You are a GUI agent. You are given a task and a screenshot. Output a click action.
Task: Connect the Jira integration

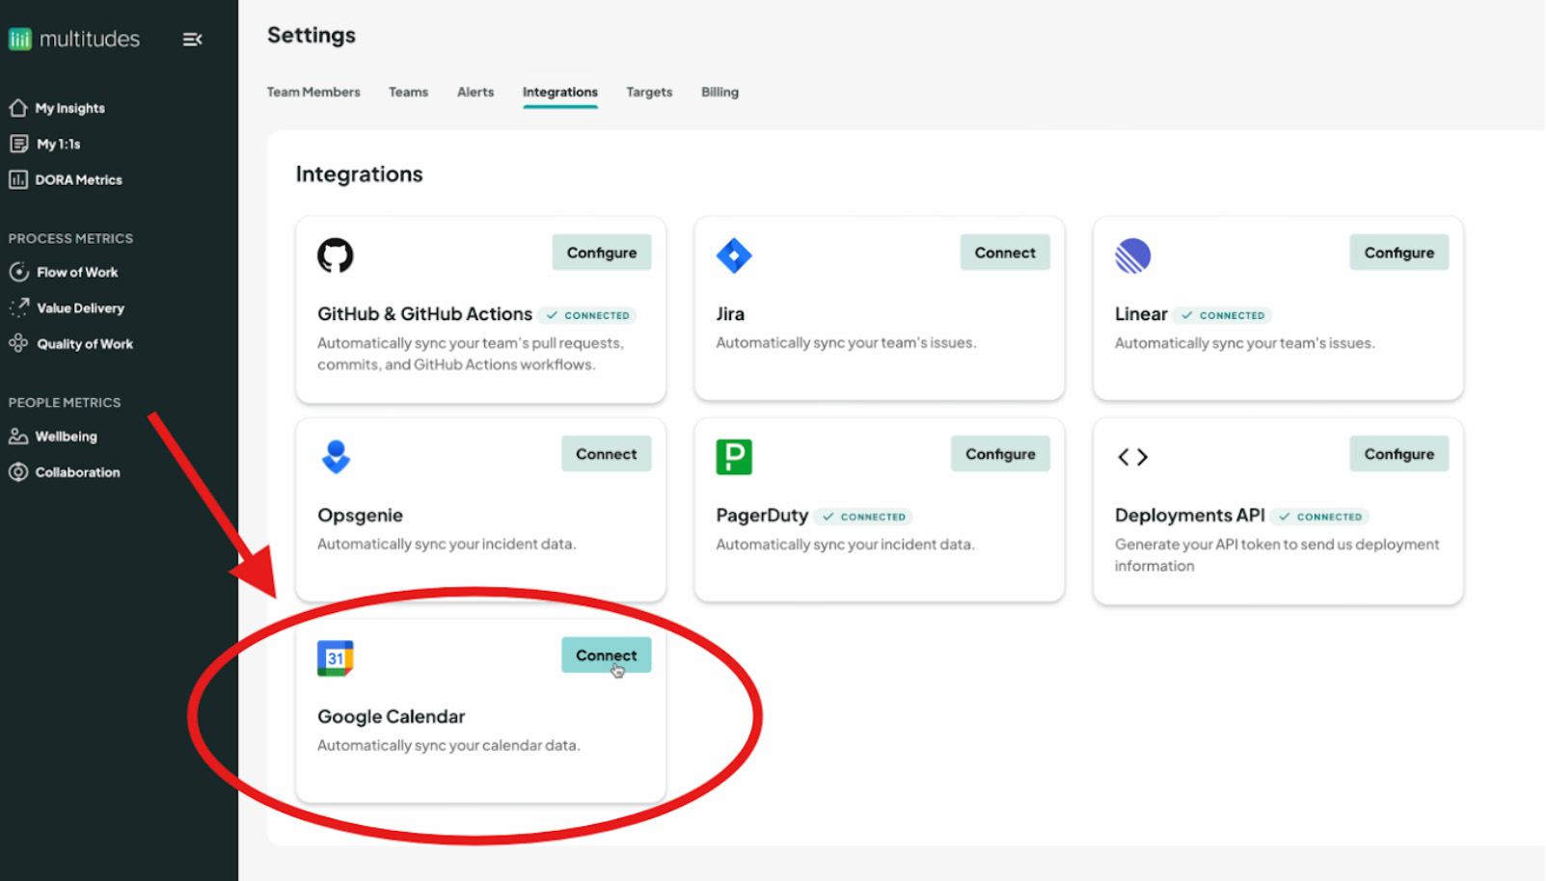pos(1004,253)
